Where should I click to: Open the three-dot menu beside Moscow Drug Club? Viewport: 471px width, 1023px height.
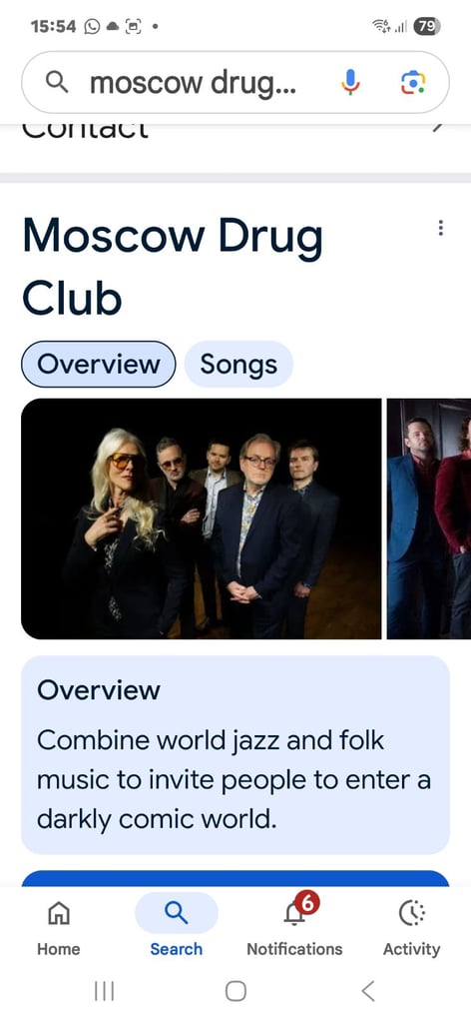pyautogui.click(x=441, y=228)
